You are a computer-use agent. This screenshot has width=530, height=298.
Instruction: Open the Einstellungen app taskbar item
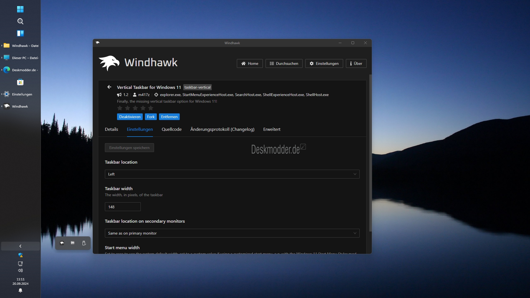coord(20,94)
